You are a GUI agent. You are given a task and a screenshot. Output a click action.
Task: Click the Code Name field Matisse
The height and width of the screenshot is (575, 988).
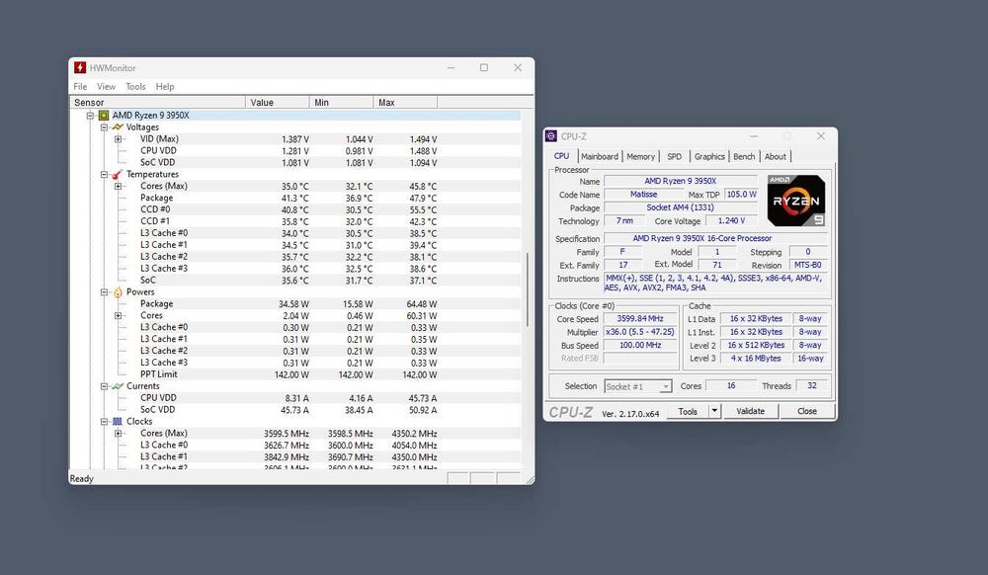(643, 194)
